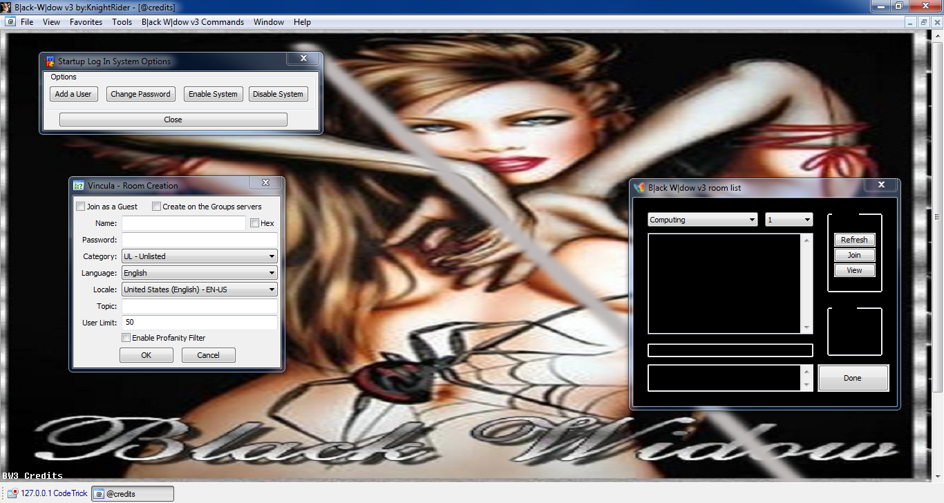Click the single-line box under room list
The height and width of the screenshot is (503, 944).
coord(730,350)
